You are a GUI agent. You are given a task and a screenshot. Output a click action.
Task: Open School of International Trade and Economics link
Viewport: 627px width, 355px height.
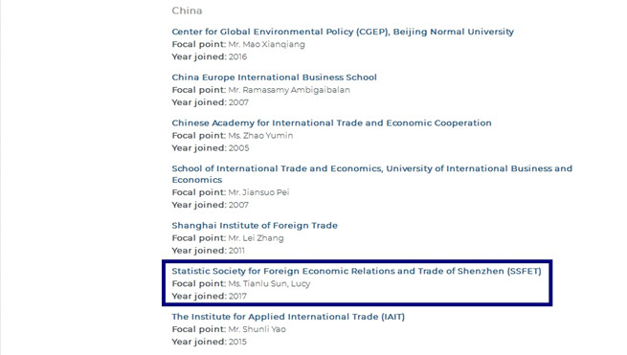point(371,174)
